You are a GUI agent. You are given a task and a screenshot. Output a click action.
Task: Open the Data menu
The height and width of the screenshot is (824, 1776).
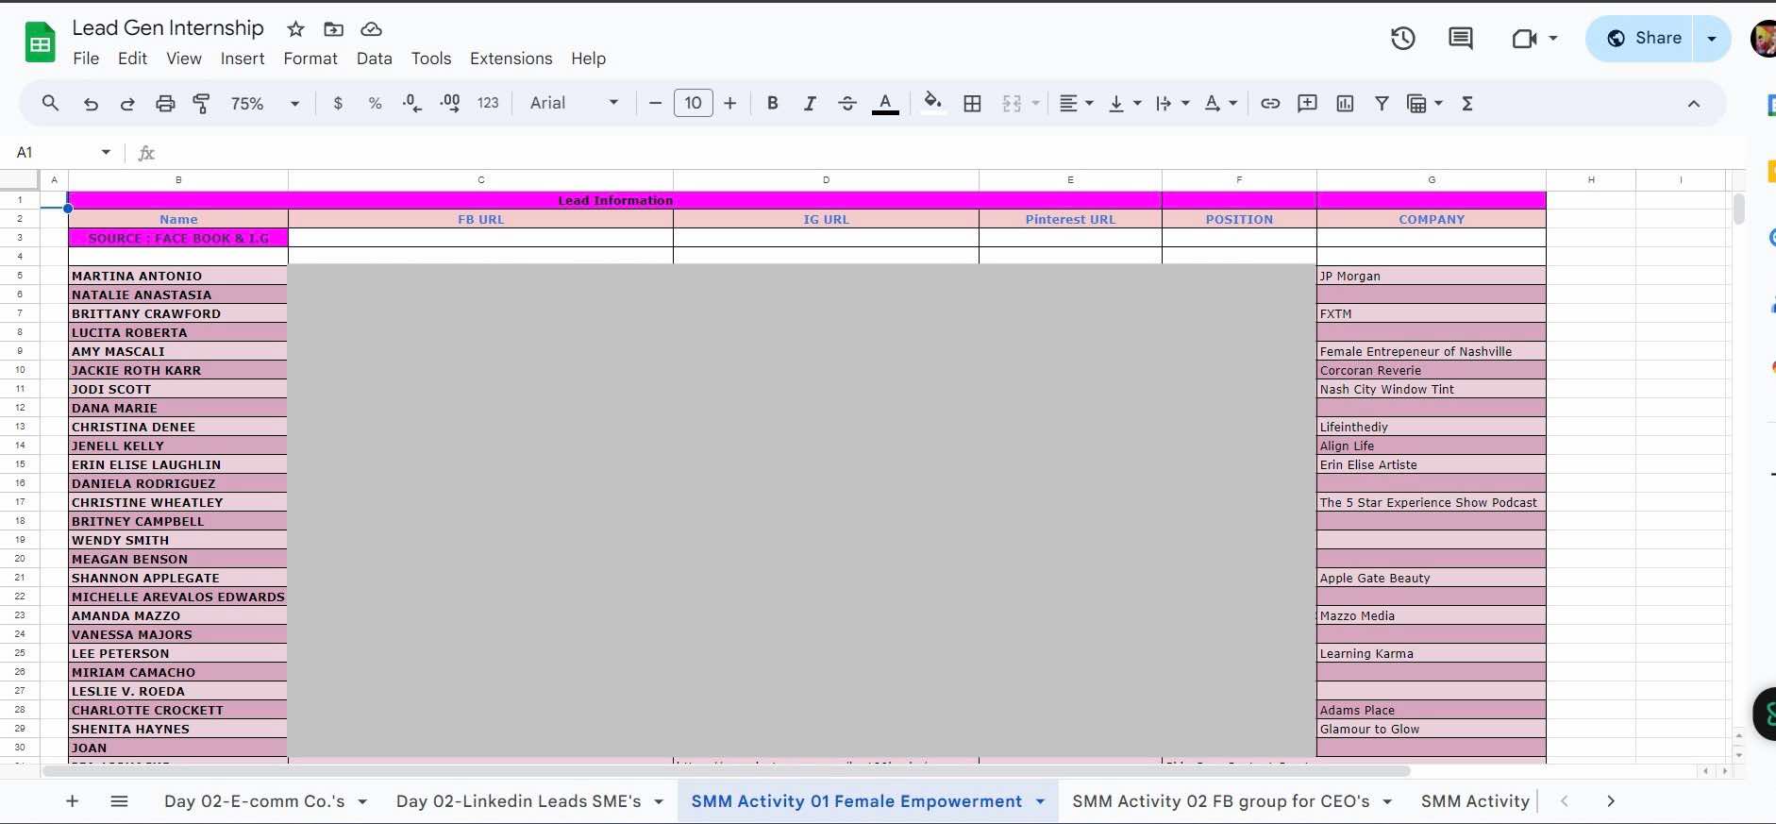coord(375,59)
